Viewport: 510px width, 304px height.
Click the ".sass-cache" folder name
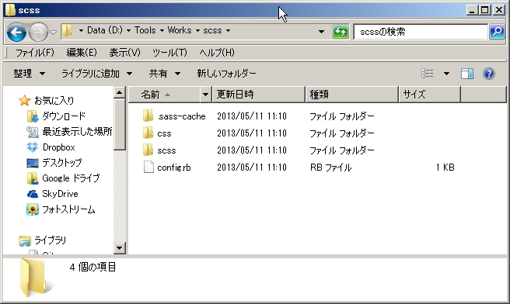(x=181, y=116)
